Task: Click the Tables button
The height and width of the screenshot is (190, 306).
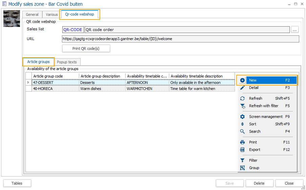Action: (17, 183)
